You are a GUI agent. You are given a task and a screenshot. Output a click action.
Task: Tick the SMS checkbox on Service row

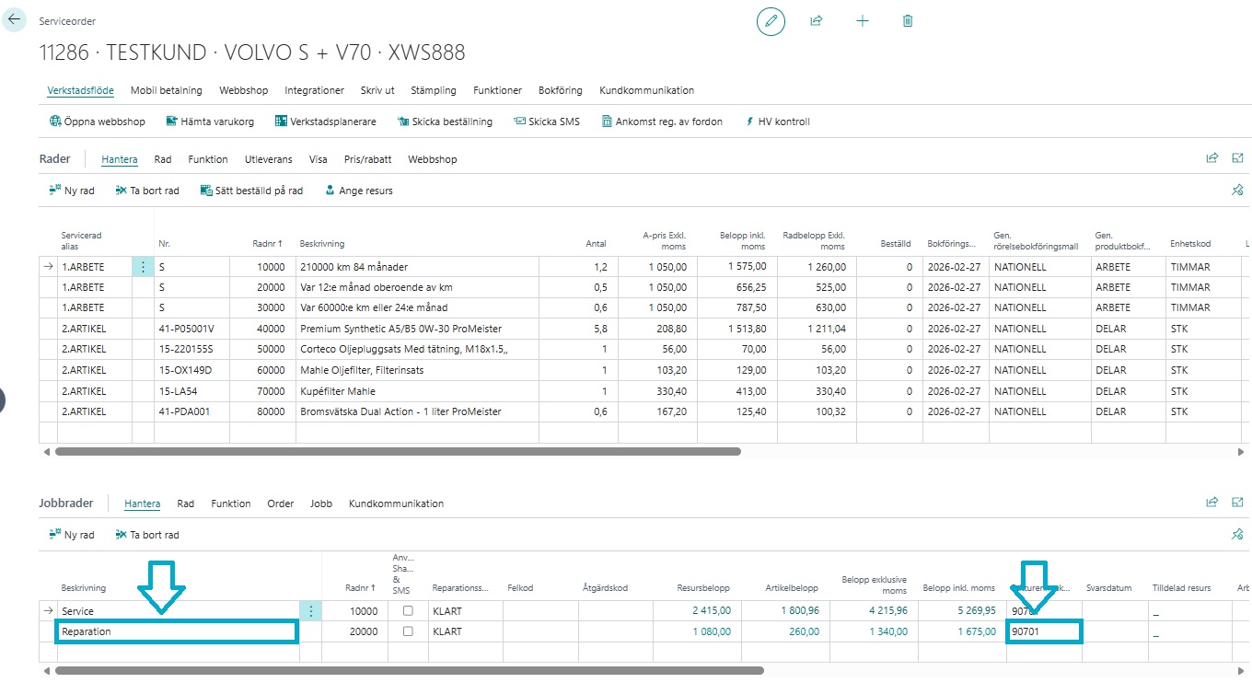coord(408,611)
